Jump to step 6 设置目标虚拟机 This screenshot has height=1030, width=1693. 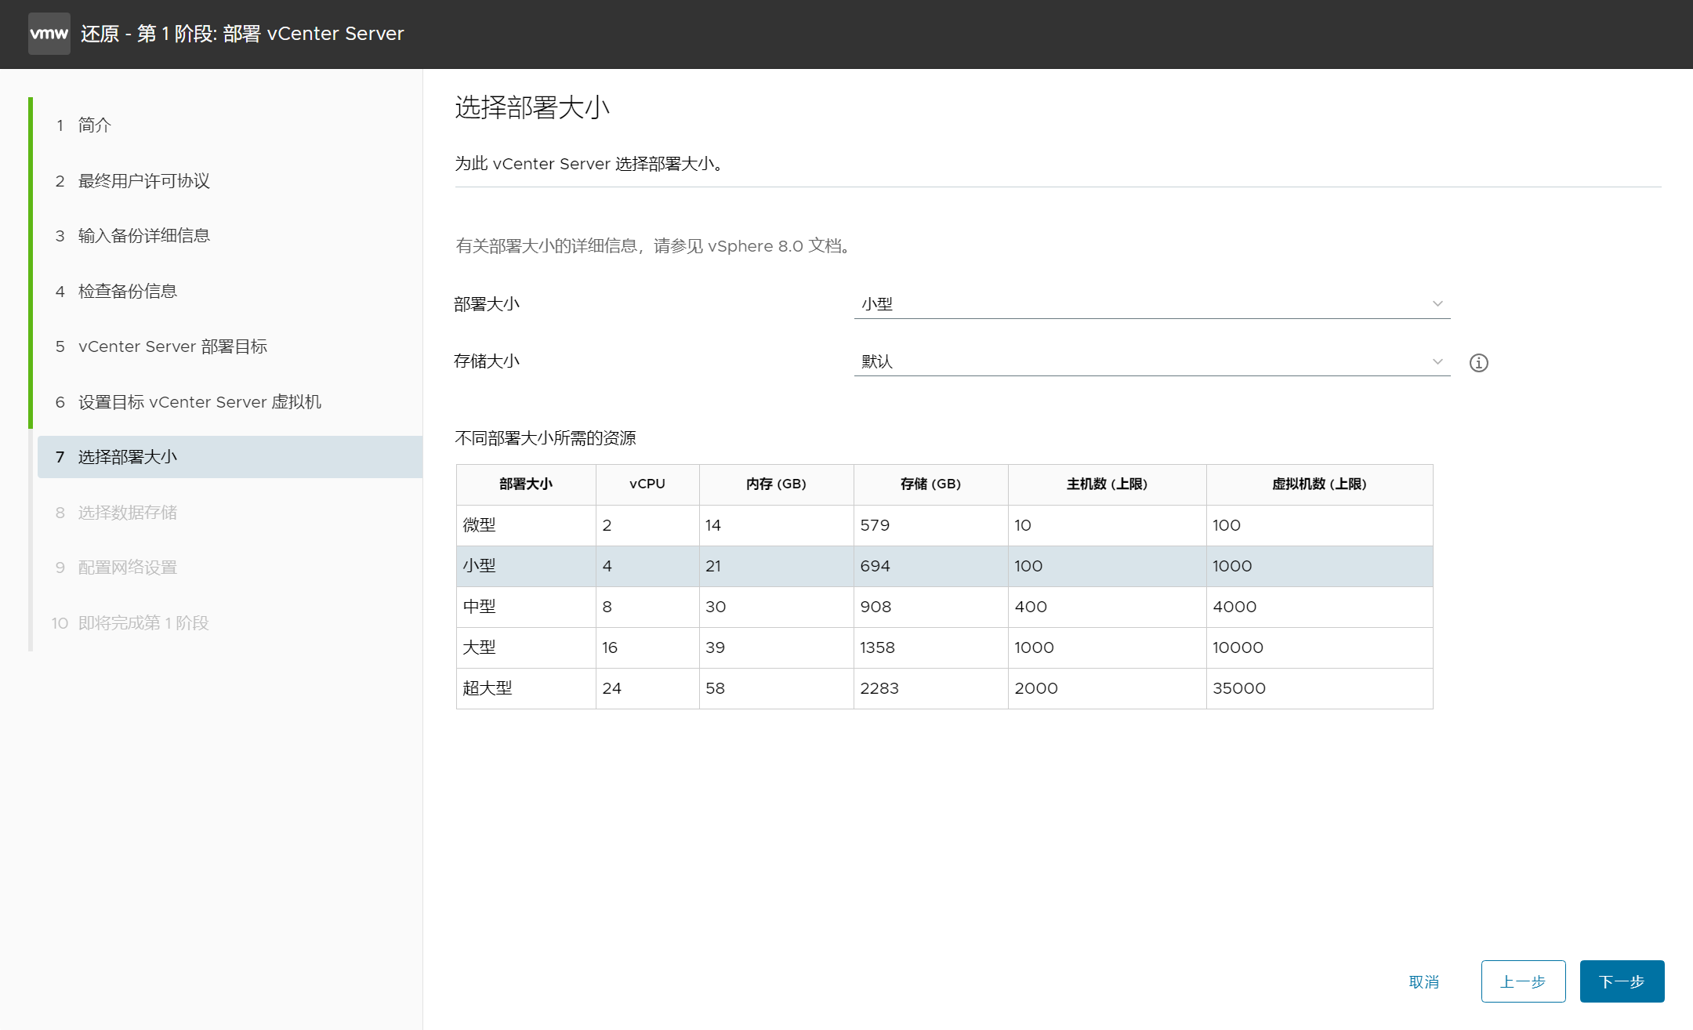(199, 402)
